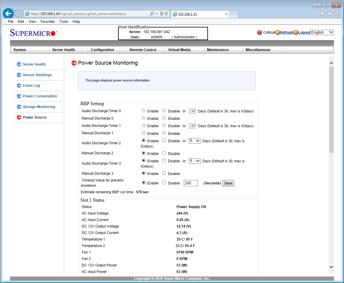
Task: Select Enable for Manual Discharge 3
Action: 143,173
